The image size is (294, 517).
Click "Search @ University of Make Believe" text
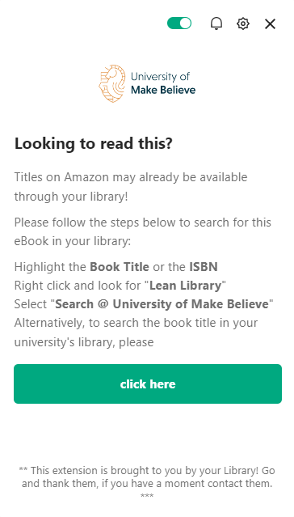click(x=162, y=304)
